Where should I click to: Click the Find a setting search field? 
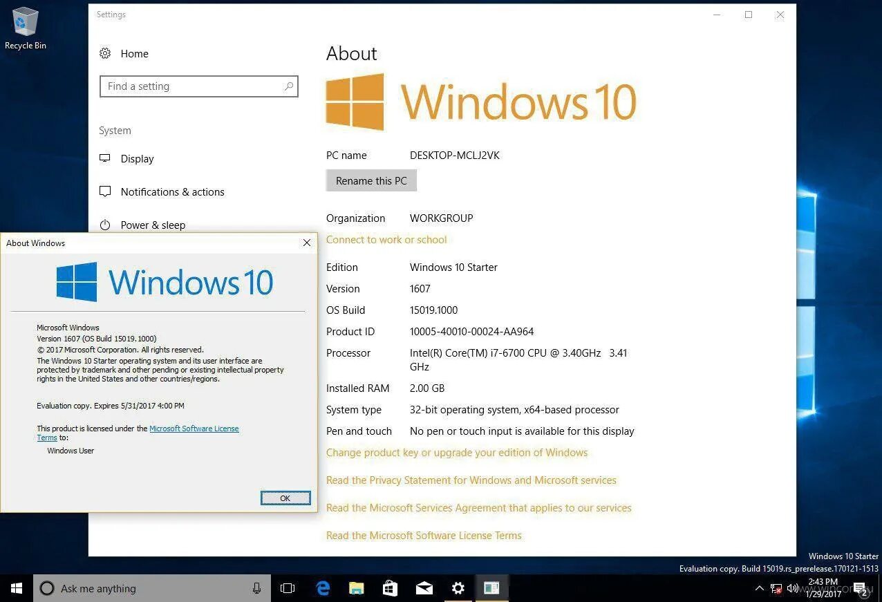pyautogui.click(x=199, y=86)
